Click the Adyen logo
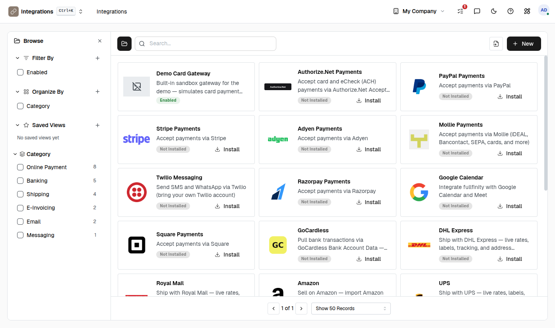555x328 pixels. 278,139
